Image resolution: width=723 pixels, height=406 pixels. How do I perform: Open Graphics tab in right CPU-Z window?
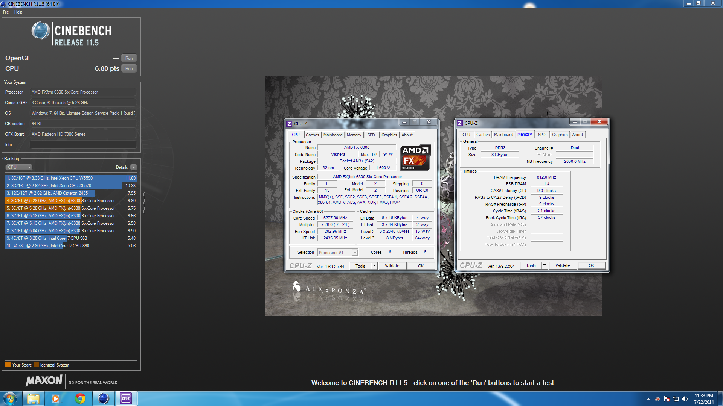click(x=560, y=135)
